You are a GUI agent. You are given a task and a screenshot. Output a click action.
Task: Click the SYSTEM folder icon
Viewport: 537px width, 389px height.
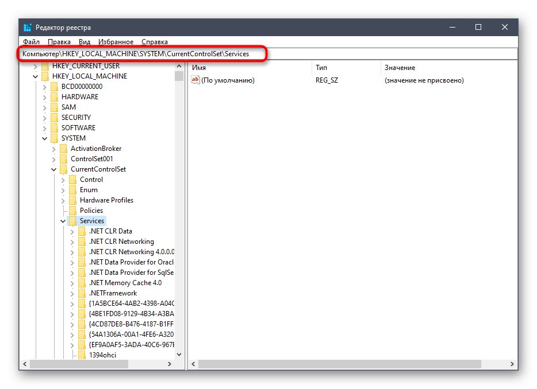[54, 138]
